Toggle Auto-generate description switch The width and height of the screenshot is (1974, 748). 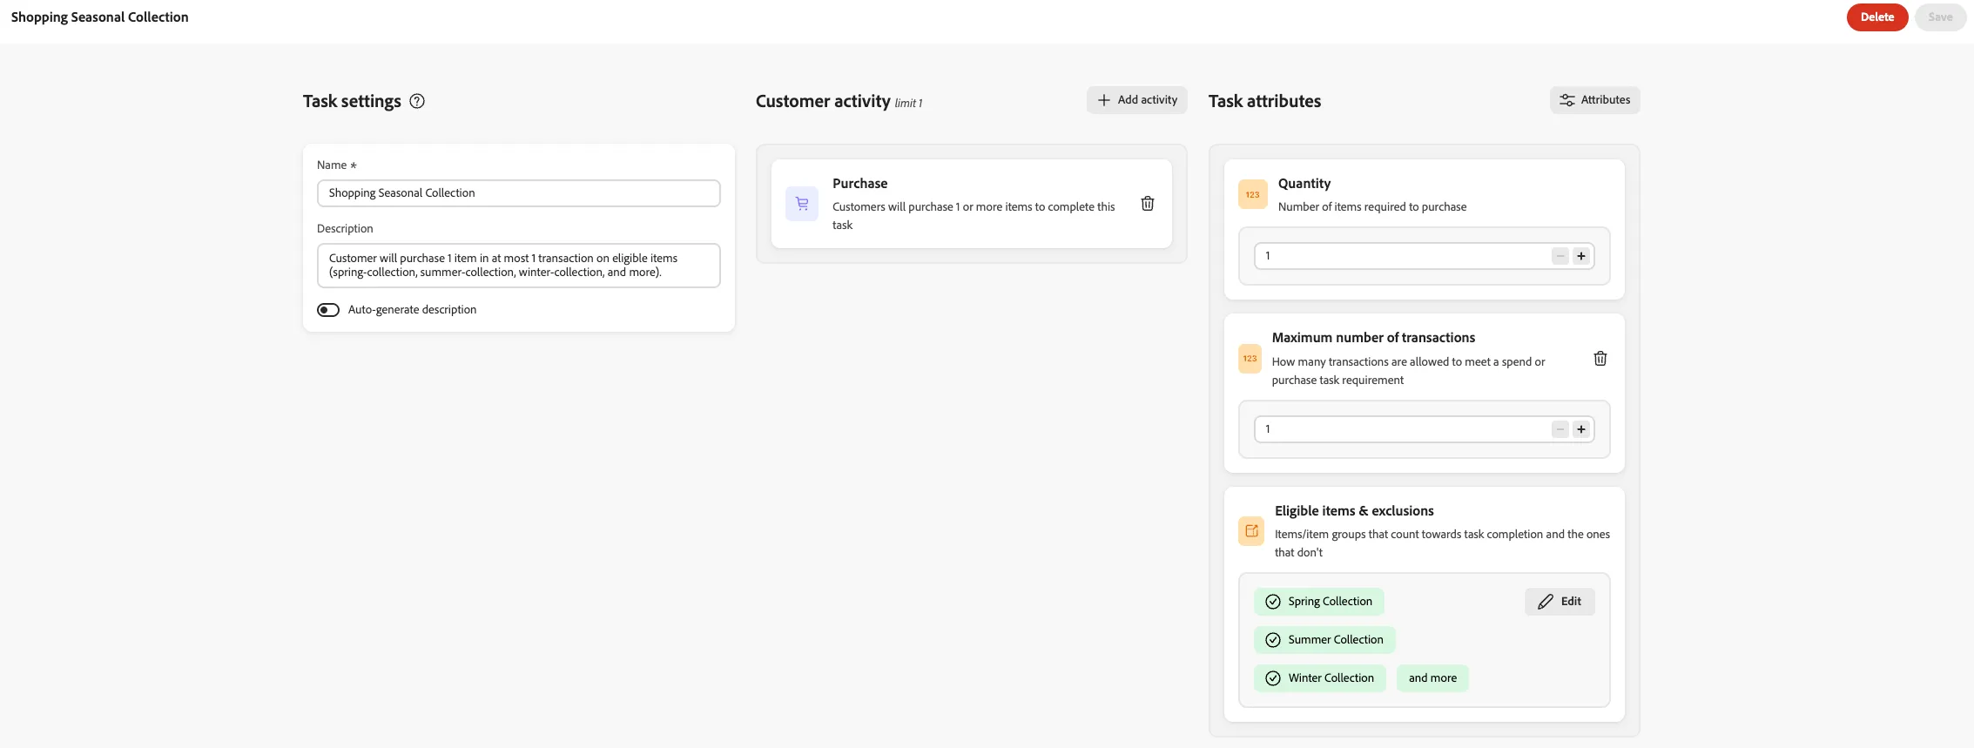(x=328, y=310)
